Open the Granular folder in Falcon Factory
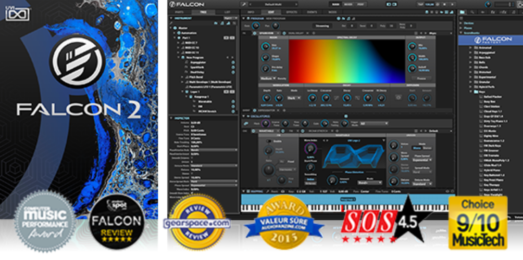Viewport: 523px width, 260px height. (482, 82)
